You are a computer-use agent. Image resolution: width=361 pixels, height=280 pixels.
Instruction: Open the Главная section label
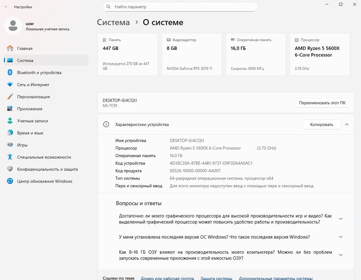point(25,48)
